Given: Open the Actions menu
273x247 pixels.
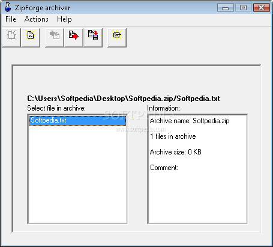Looking at the screenshot, I should (x=37, y=19).
